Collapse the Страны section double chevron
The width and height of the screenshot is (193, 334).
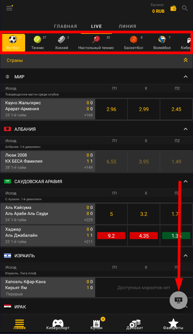click(x=186, y=60)
